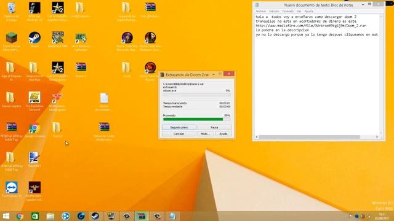This screenshot has width=394, height=221.
Task: Select the Return to Castle Wolfenstein RAR archive
Action: pos(104,127)
